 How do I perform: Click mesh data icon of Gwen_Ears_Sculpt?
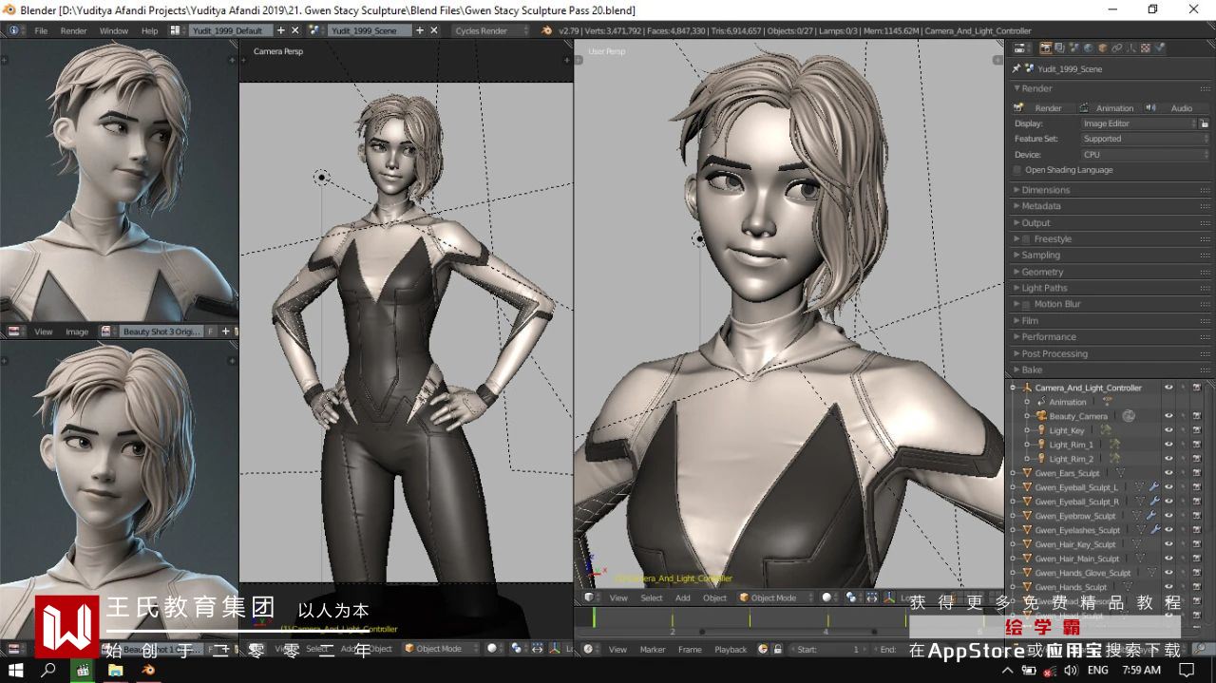(x=1120, y=473)
